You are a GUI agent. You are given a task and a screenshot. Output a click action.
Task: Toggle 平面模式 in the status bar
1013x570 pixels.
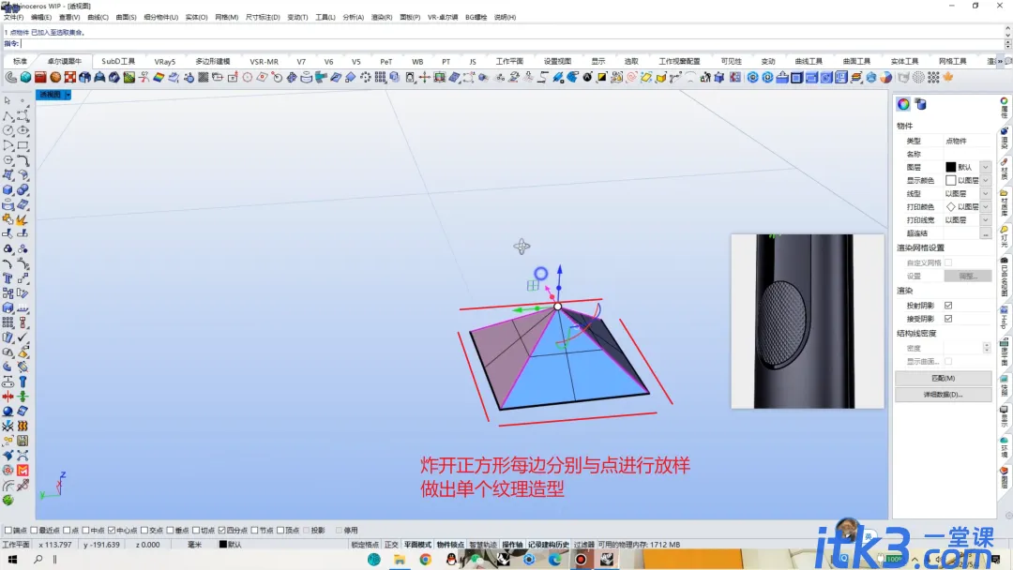coord(417,545)
